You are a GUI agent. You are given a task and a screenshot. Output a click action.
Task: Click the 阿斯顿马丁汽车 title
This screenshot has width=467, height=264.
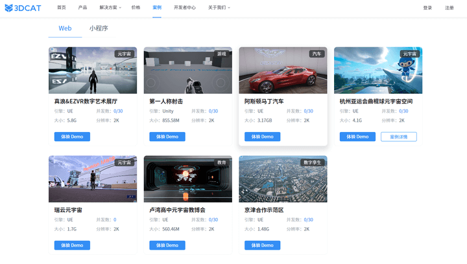coord(264,102)
